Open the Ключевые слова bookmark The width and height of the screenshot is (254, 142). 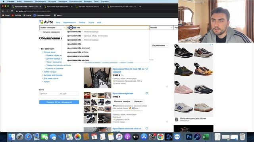click(42, 15)
